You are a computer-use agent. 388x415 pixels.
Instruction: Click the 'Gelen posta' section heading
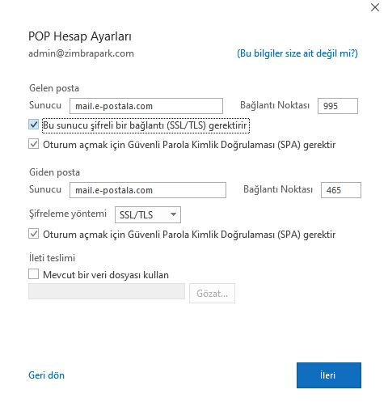pos(54,88)
